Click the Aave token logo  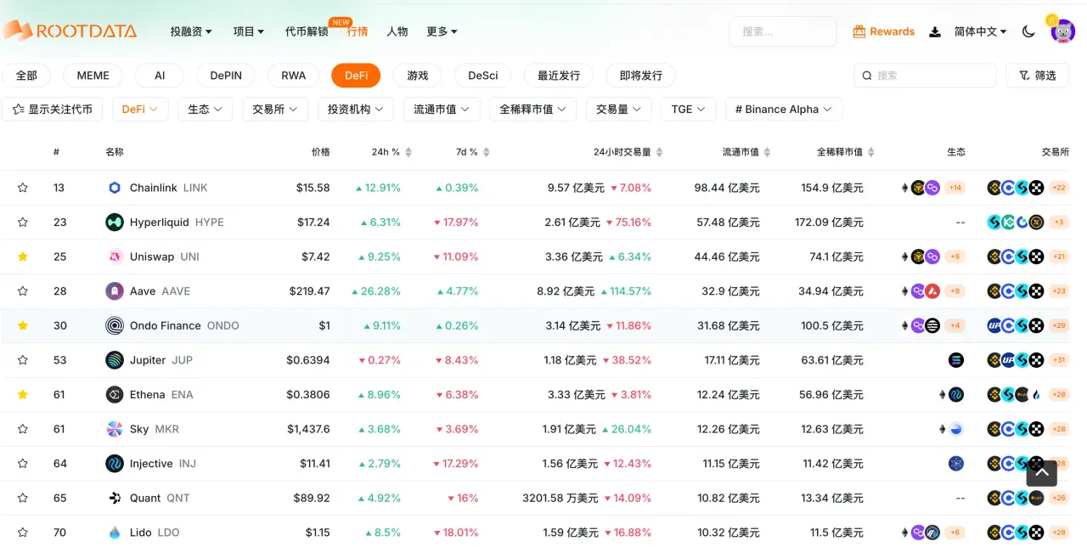[x=115, y=291]
